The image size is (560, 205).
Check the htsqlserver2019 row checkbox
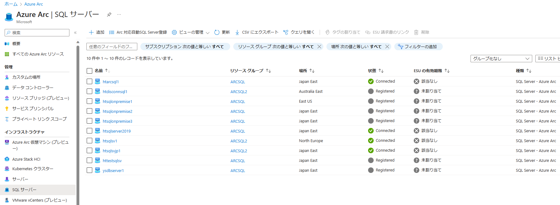[x=89, y=131]
